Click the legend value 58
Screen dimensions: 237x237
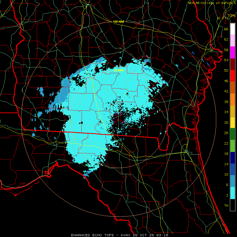pos(226,50)
